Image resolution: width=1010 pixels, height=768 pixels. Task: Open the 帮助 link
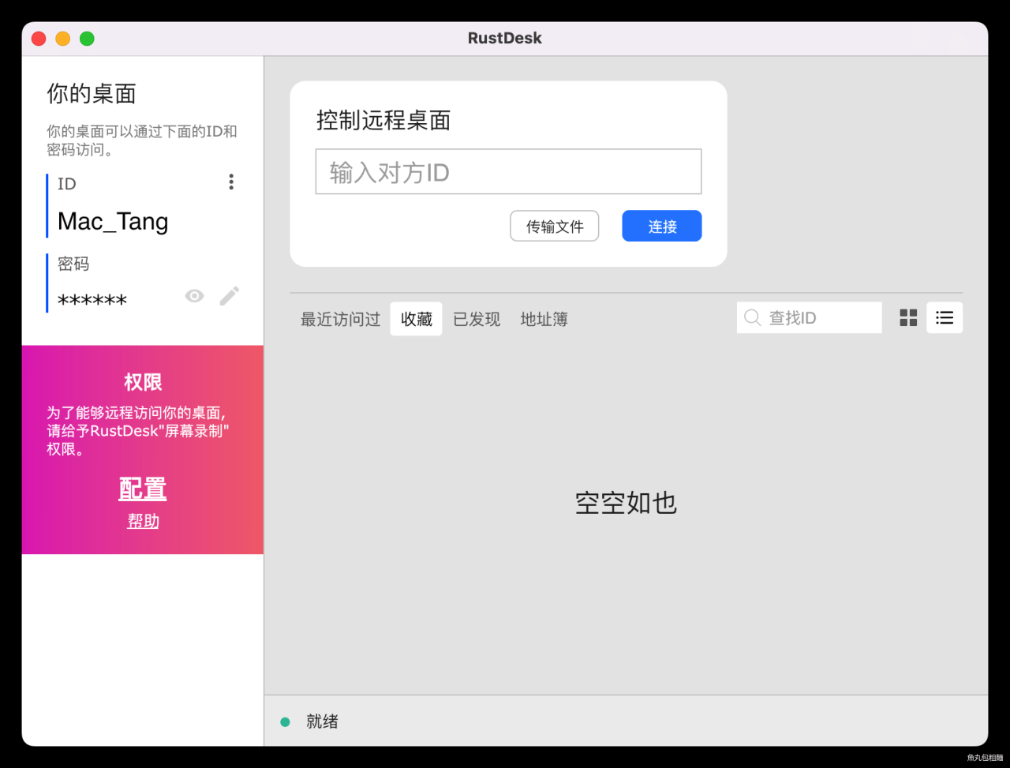click(142, 520)
